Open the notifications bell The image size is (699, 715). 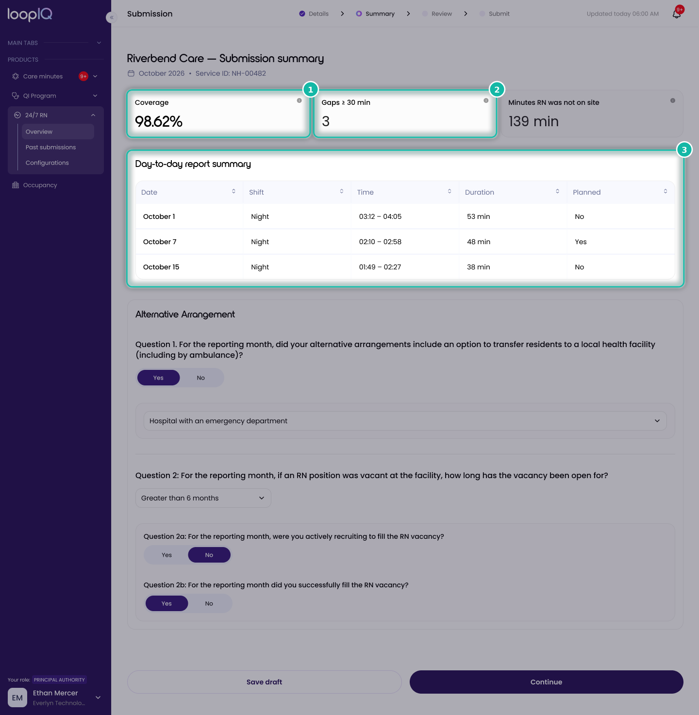click(677, 14)
